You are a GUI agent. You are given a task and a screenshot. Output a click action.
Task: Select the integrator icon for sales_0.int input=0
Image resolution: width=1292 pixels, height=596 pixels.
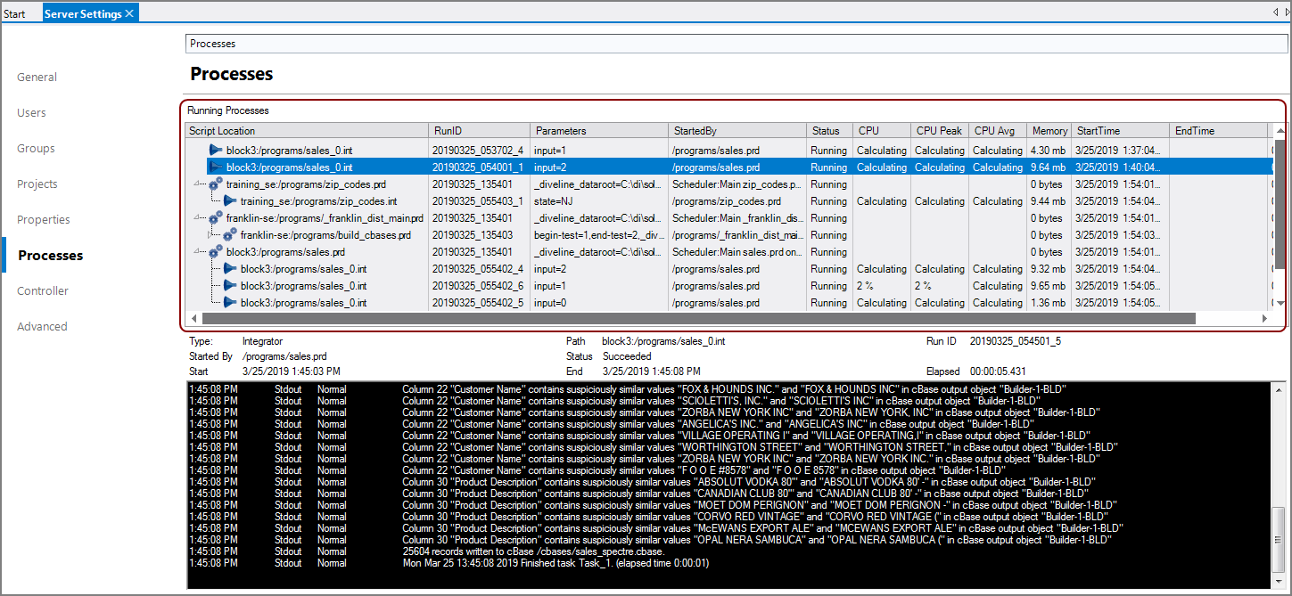(x=230, y=302)
